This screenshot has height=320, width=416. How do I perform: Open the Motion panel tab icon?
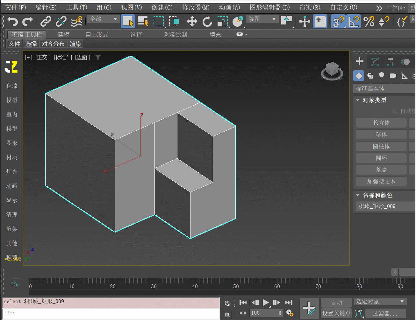(405, 61)
